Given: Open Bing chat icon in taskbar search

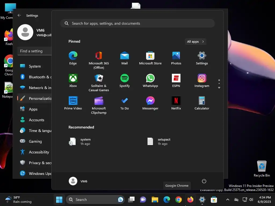Looking at the screenshot, I should click(121, 200).
